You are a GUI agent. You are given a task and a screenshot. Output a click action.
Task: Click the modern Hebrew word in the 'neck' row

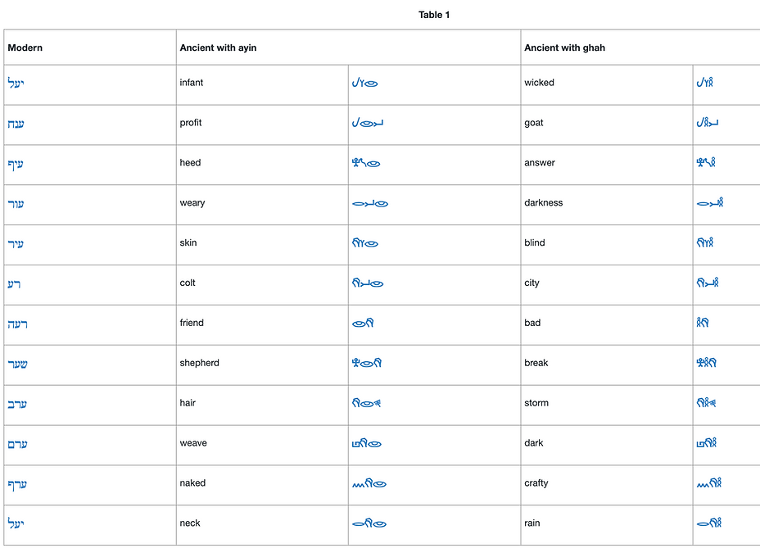(16, 523)
